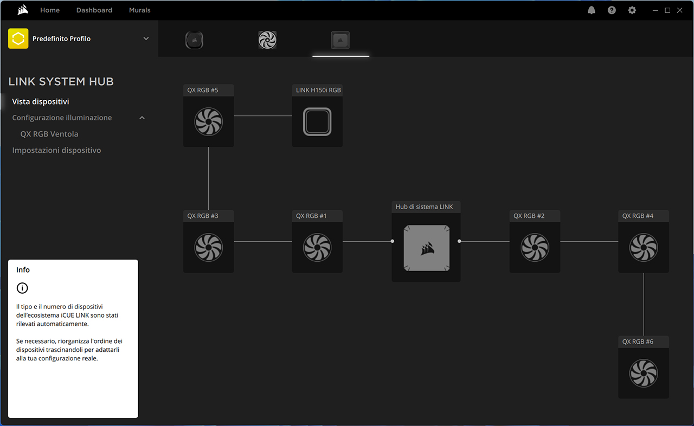Select the LINK System Hub device thumbnail

click(x=340, y=40)
